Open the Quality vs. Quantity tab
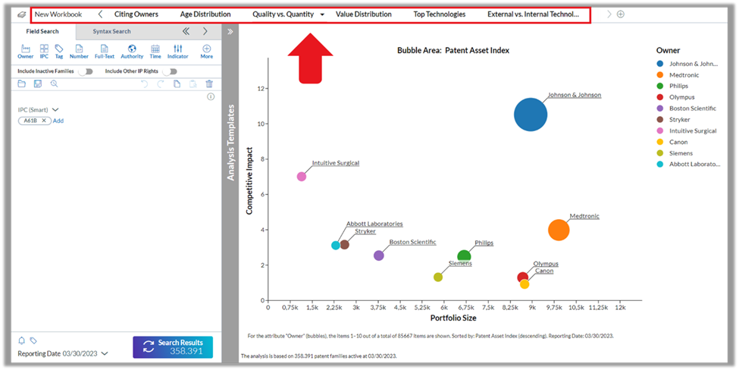739x370 pixels. coord(283,14)
